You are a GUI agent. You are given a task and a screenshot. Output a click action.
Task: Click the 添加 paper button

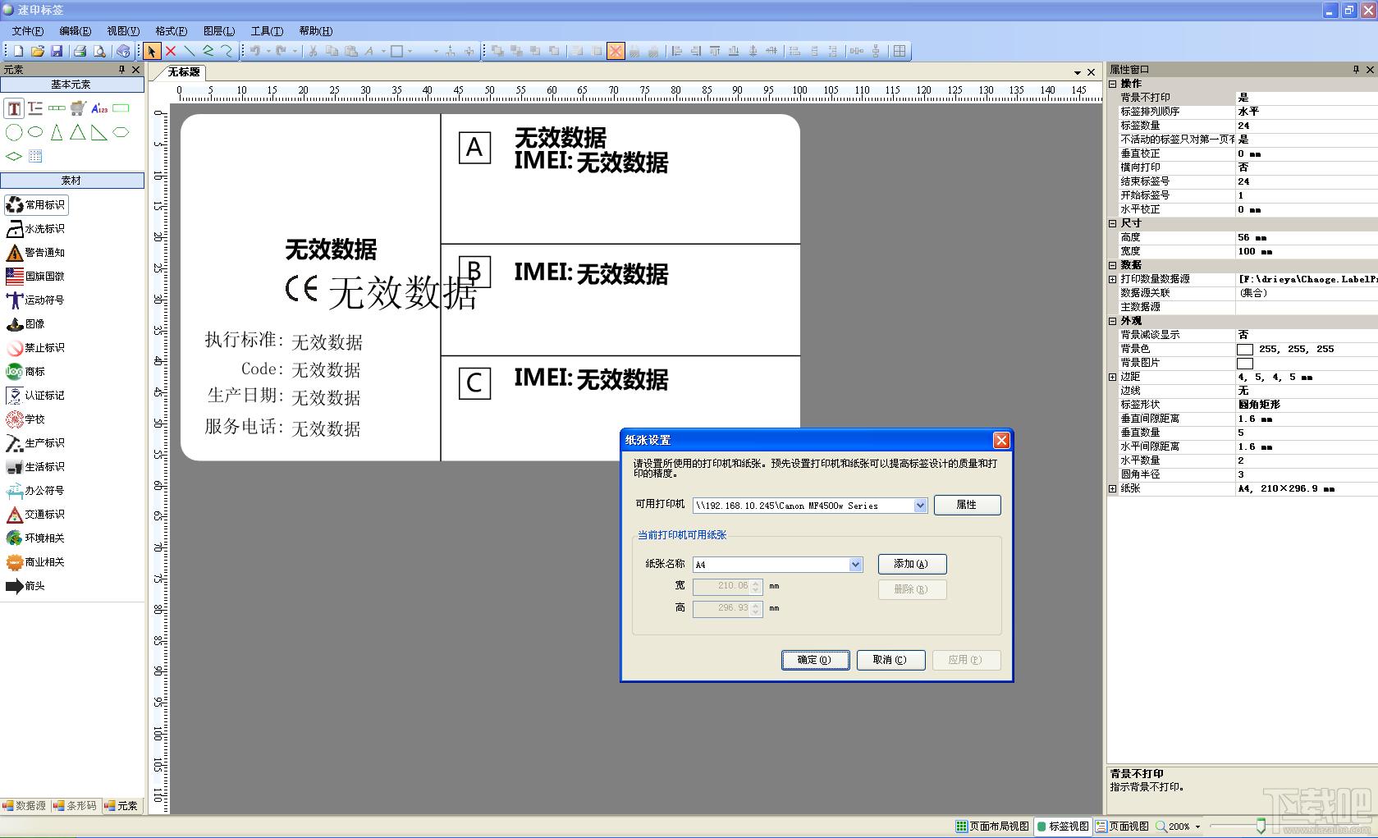(x=912, y=564)
